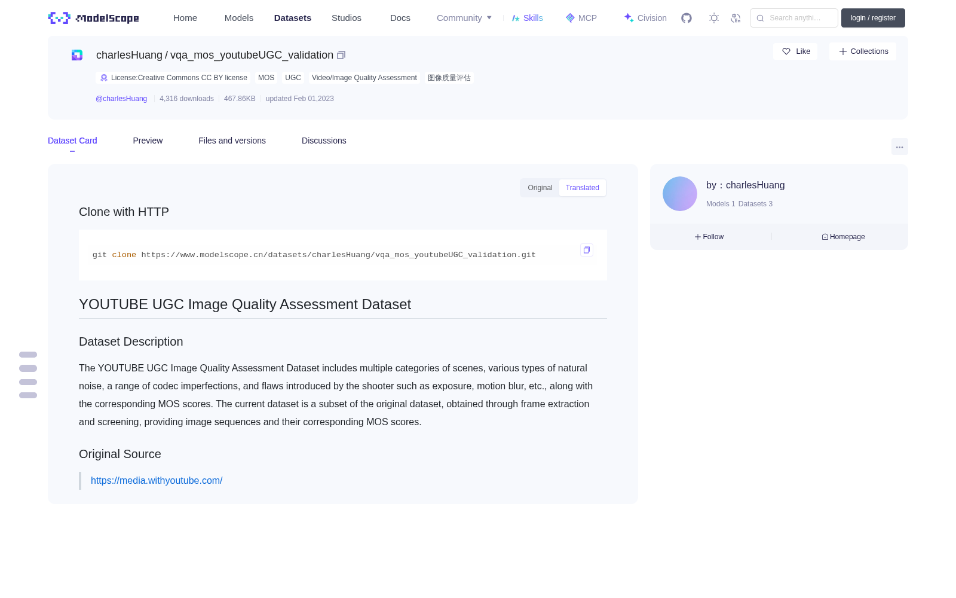This screenshot has width=956, height=598.
Task: Select the Translated text view
Action: coord(583,188)
